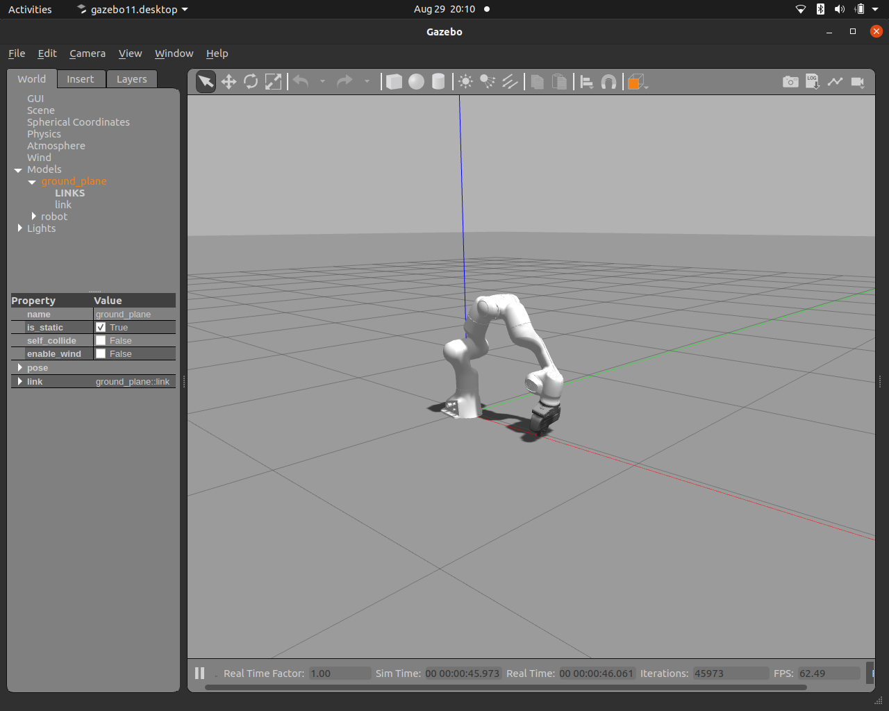Viewport: 889px width, 711px height.
Task: Pause the simulation
Action: (x=200, y=673)
